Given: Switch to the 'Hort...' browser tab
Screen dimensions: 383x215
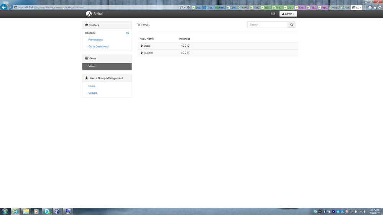Looking at the screenshot, I should (x=323, y=8).
